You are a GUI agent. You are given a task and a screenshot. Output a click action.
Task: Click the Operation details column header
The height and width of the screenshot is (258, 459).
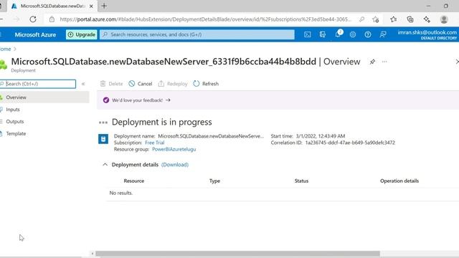point(399,181)
